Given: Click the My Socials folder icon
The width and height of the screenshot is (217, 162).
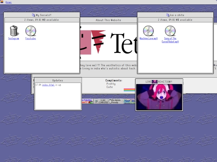Looking at the screenshot, I should point(33,15).
